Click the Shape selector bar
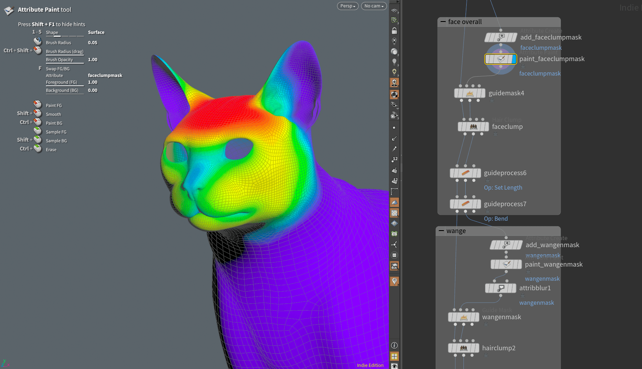Image resolution: width=642 pixels, height=369 pixels. pyautogui.click(x=65, y=36)
